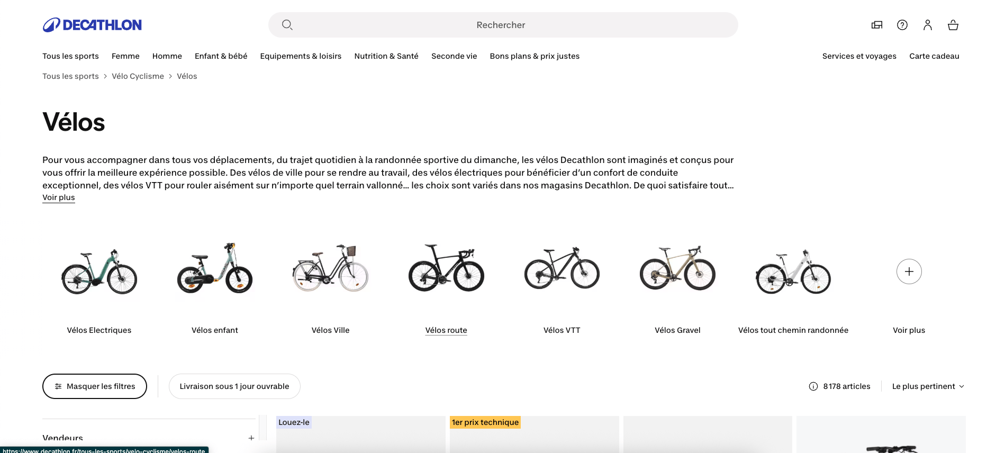The image size is (1005, 453).
Task: Open the user account icon
Action: 928,25
